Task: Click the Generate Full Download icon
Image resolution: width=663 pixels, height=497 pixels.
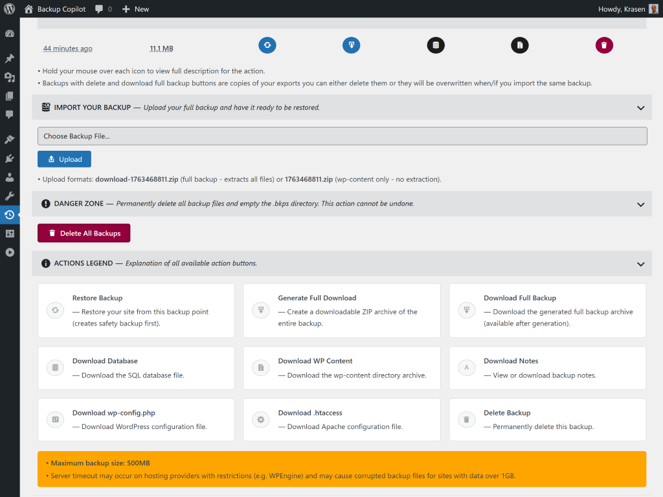Action: coord(352,45)
